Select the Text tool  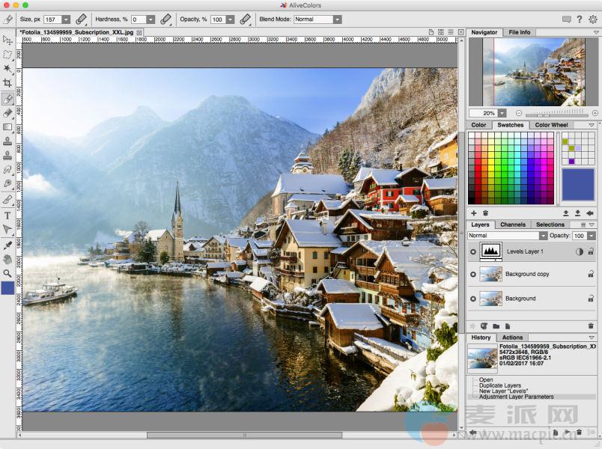tap(7, 215)
